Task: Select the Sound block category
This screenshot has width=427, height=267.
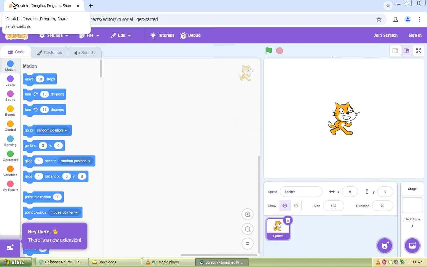Action: (10, 96)
